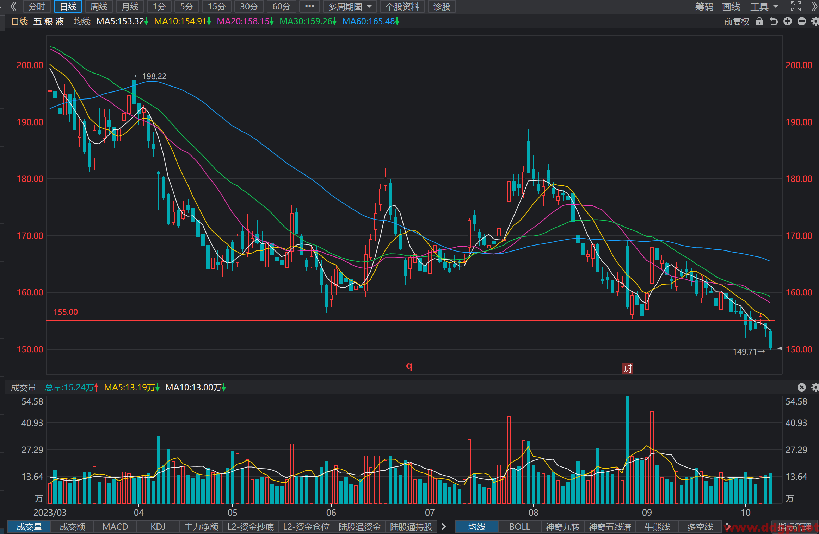The width and height of the screenshot is (819, 534).
Task: Click the 财 financial report marker
Action: [x=627, y=368]
